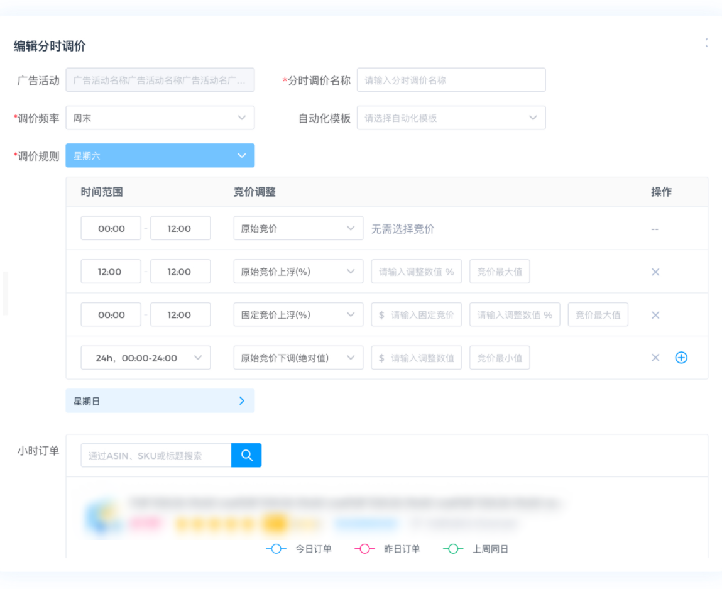Open the 自动化模板 template dropdown
This screenshot has width=722, height=589.
tap(451, 118)
